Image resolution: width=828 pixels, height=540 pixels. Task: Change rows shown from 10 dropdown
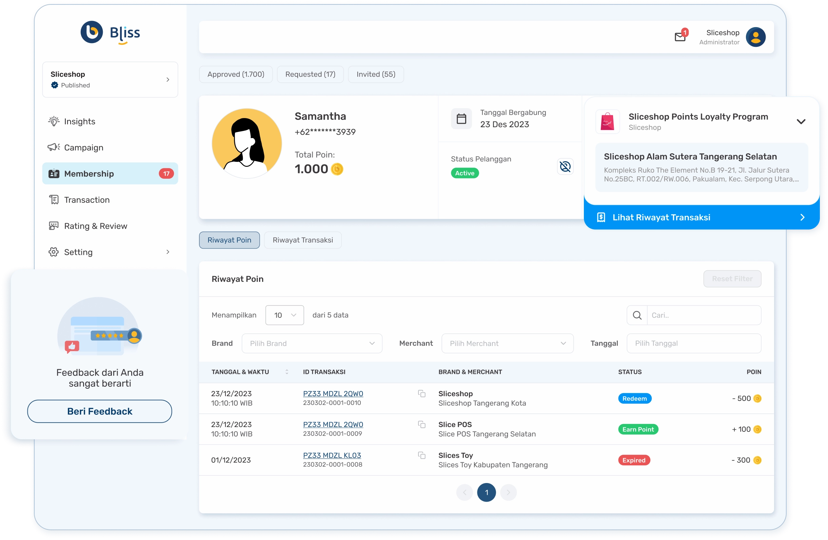point(284,315)
